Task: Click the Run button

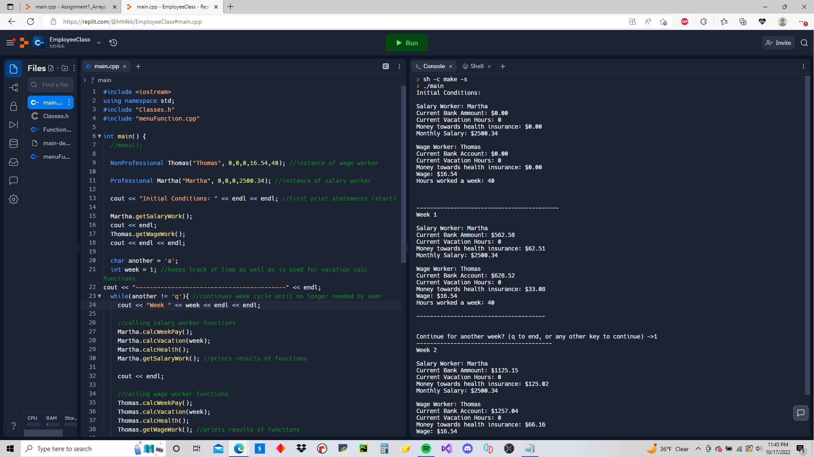Action: (407, 43)
